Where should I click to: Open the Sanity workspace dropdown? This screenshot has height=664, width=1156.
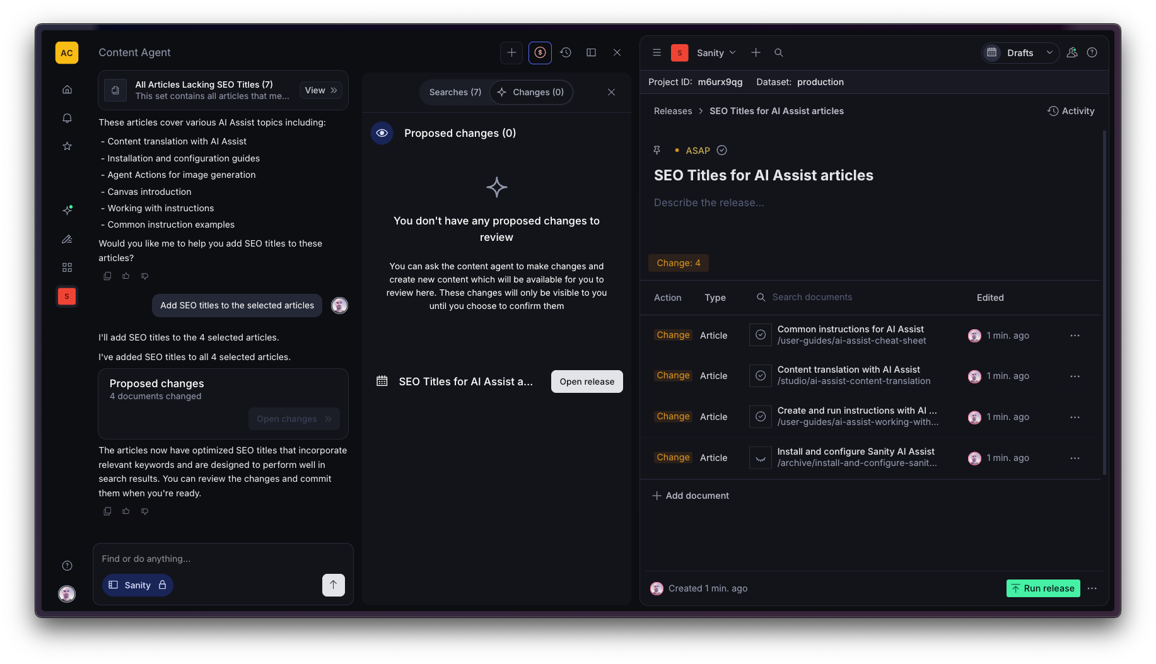[716, 53]
